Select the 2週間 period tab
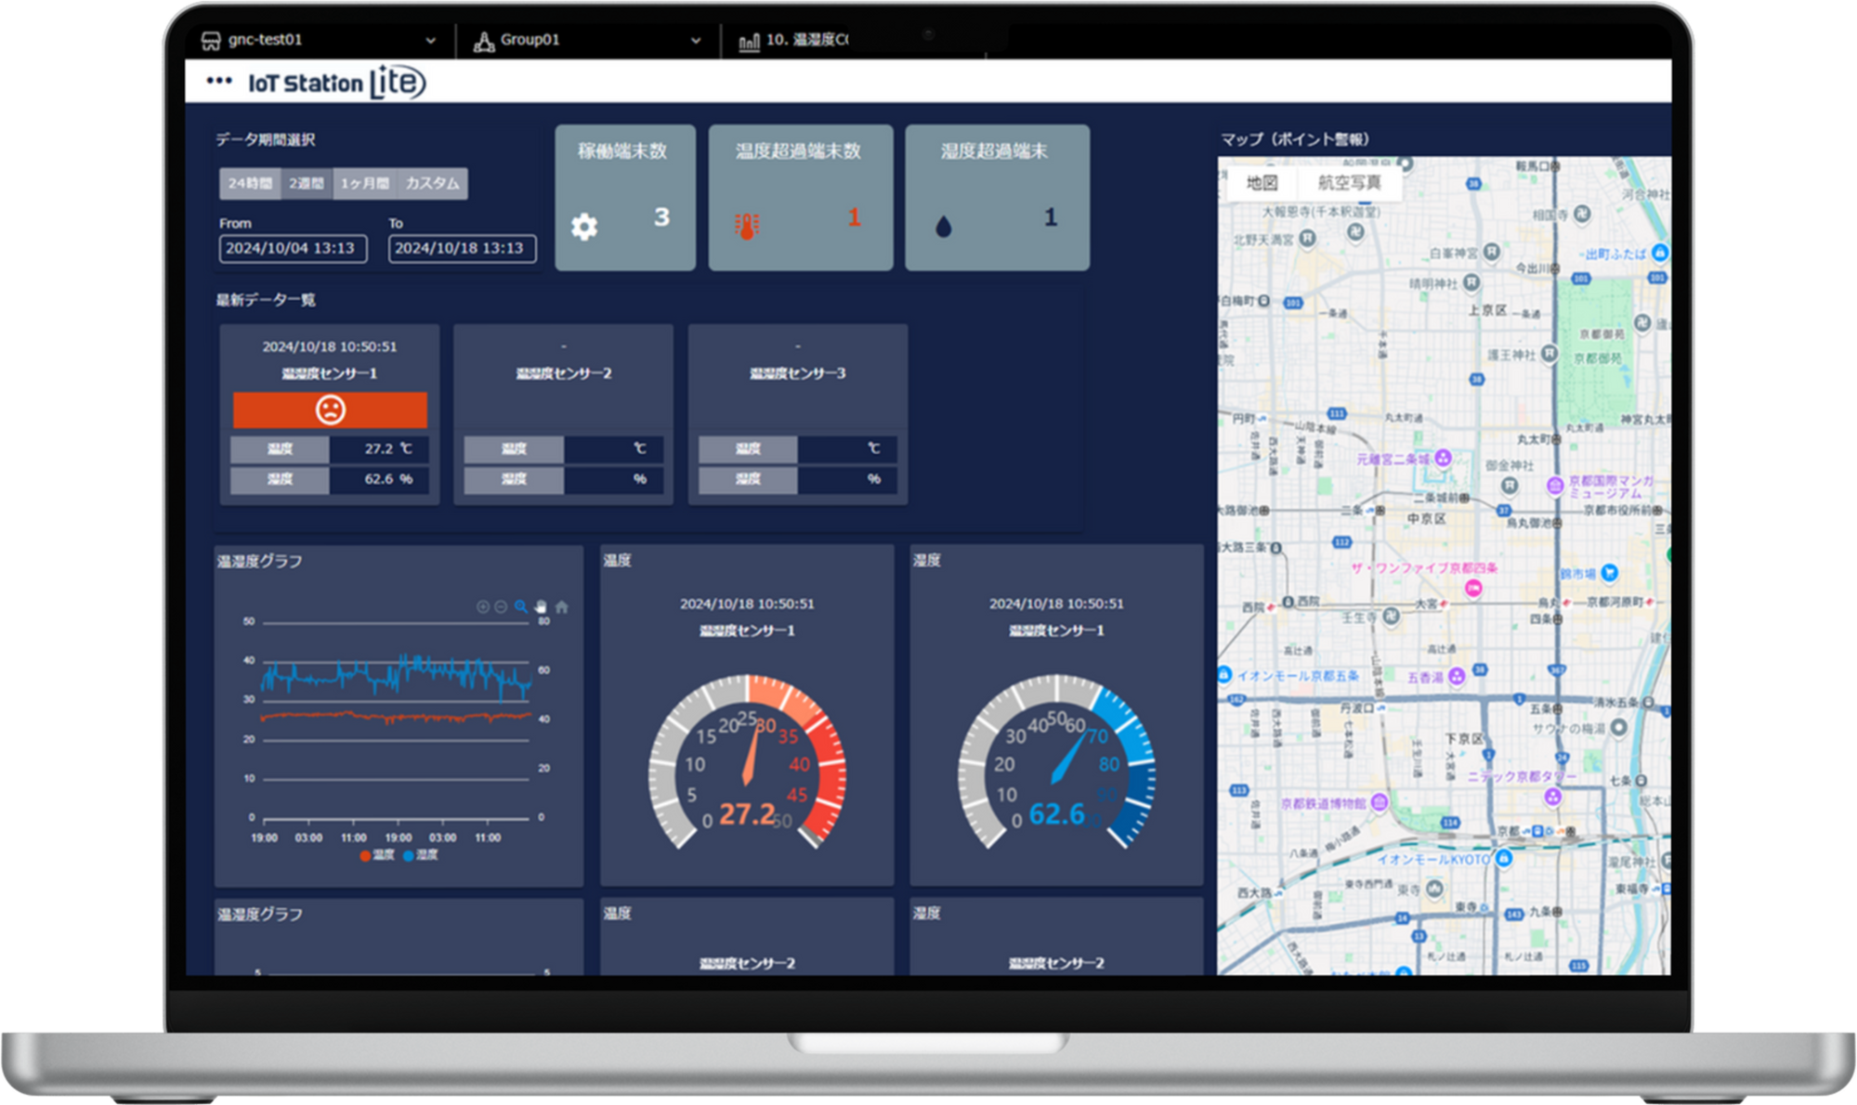1857x1105 pixels. tap(307, 184)
